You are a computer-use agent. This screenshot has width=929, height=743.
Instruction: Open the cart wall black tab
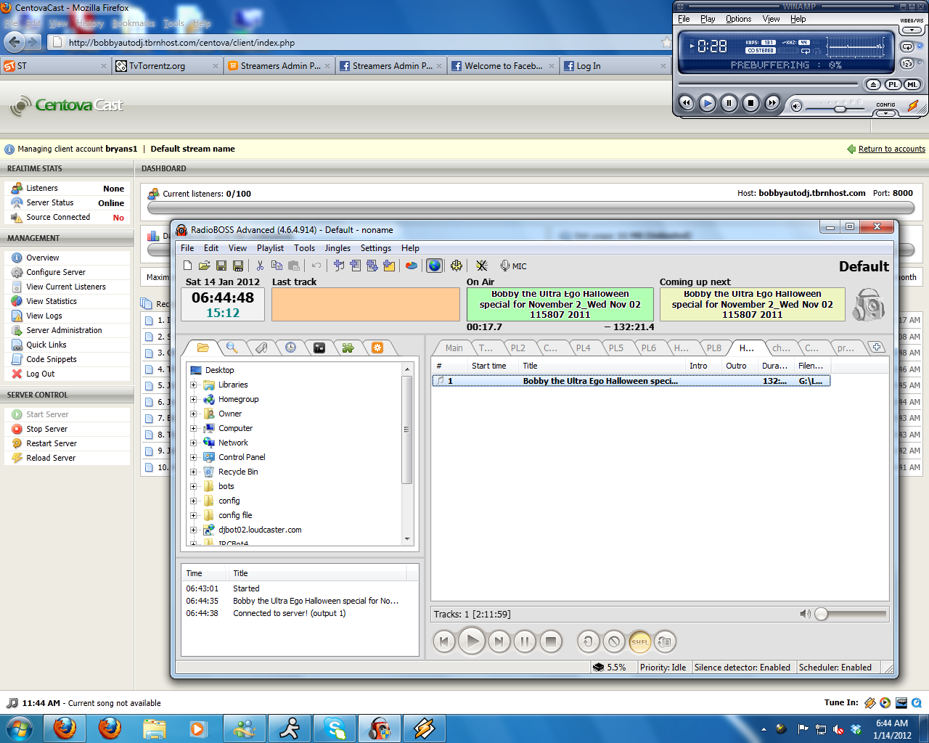319,348
